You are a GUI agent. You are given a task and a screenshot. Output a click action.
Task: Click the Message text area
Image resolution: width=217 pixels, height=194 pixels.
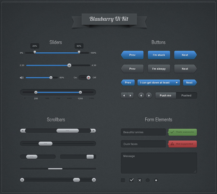(x=159, y=163)
